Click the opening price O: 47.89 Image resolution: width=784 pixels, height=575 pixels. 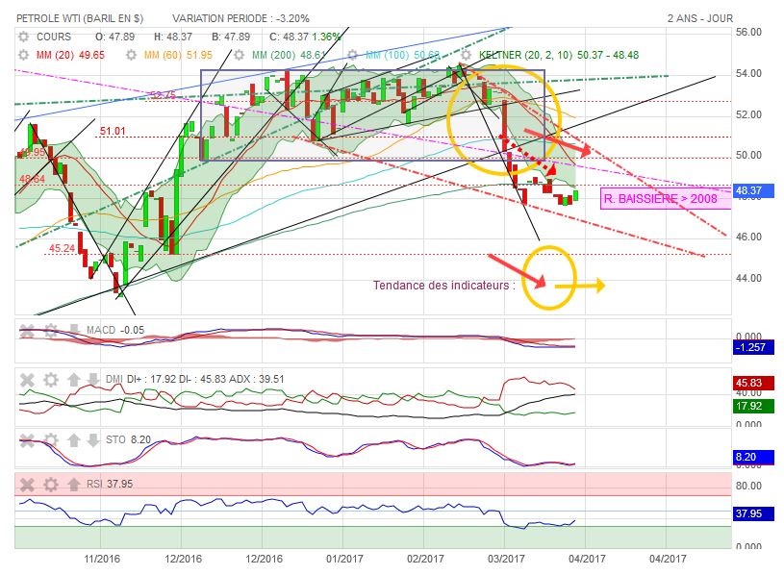click(115, 37)
